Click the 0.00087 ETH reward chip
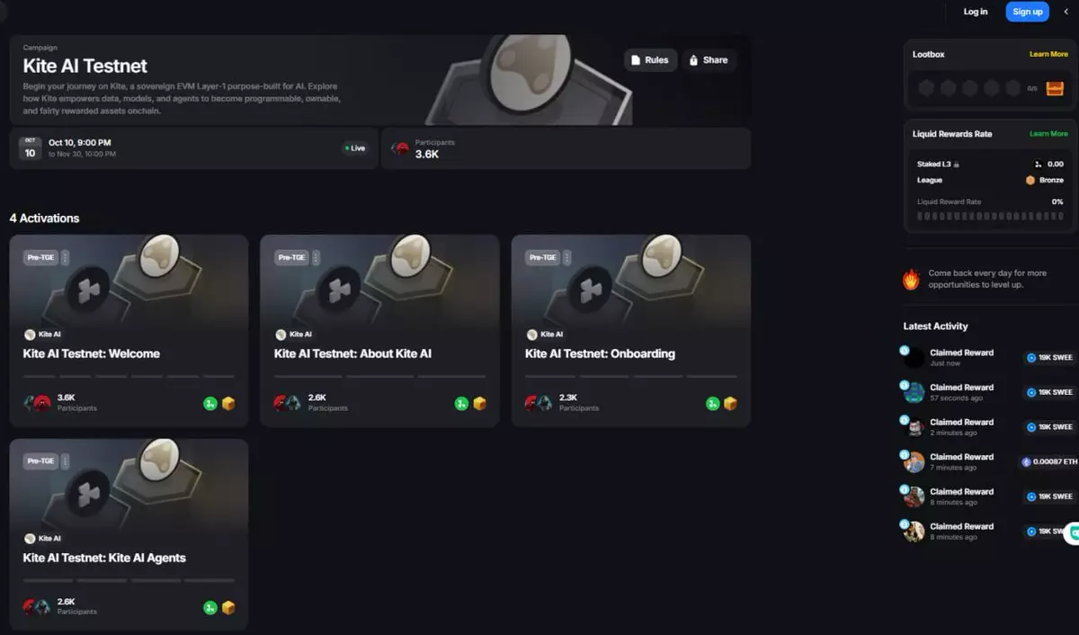1079x635 pixels. coord(1048,461)
